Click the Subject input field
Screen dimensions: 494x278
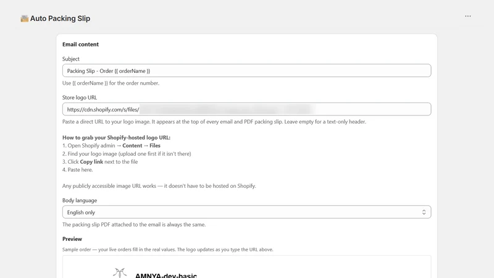pos(246,70)
